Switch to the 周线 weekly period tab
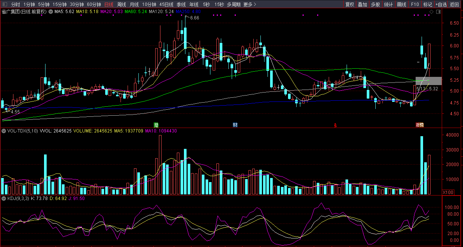The width and height of the screenshot is (463, 247). click(122, 4)
